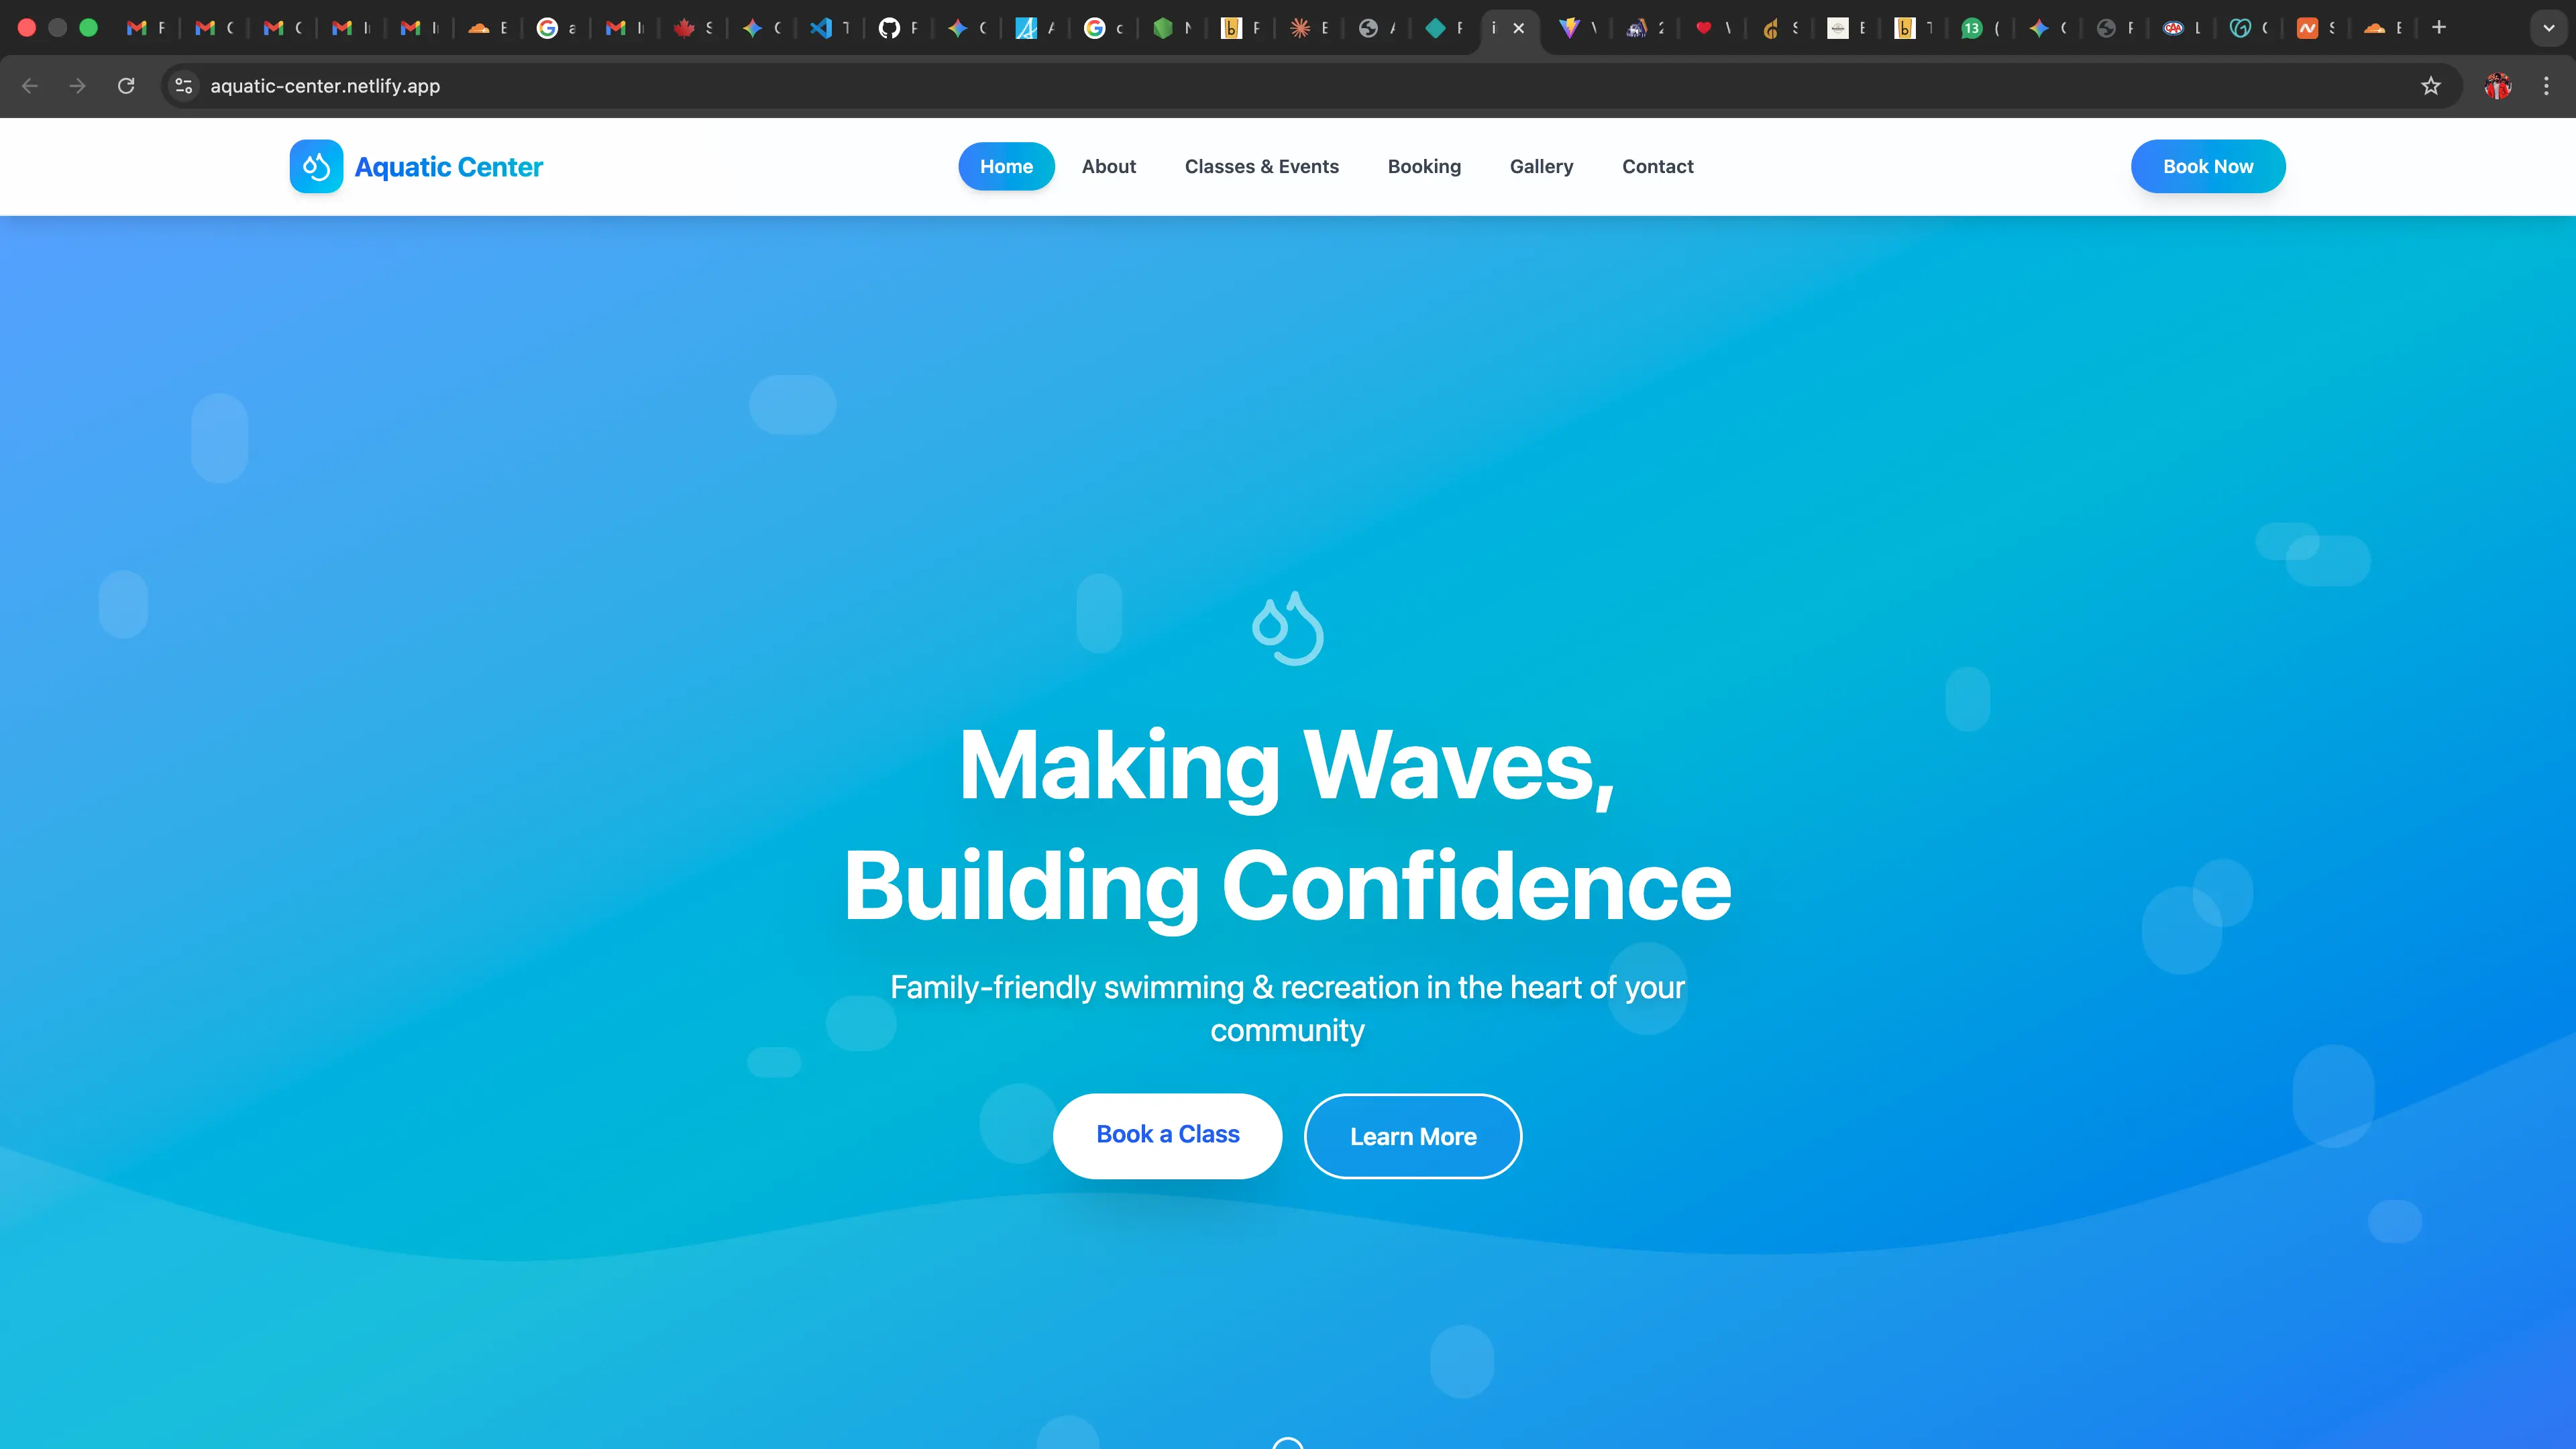
Task: Click the Learn More button
Action: tap(1412, 1136)
